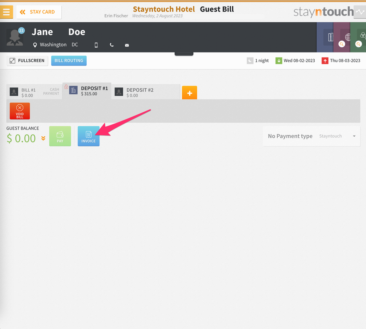Select the Bill #1 tab
The image size is (366, 329).
coord(34,92)
